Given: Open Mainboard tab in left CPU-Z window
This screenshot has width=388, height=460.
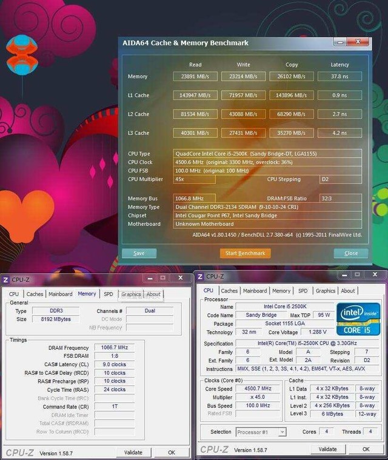Looking at the screenshot, I should (61, 294).
